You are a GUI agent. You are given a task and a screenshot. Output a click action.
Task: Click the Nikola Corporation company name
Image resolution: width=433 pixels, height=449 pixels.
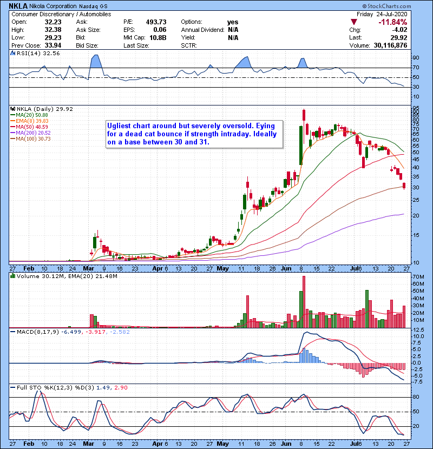53,6
